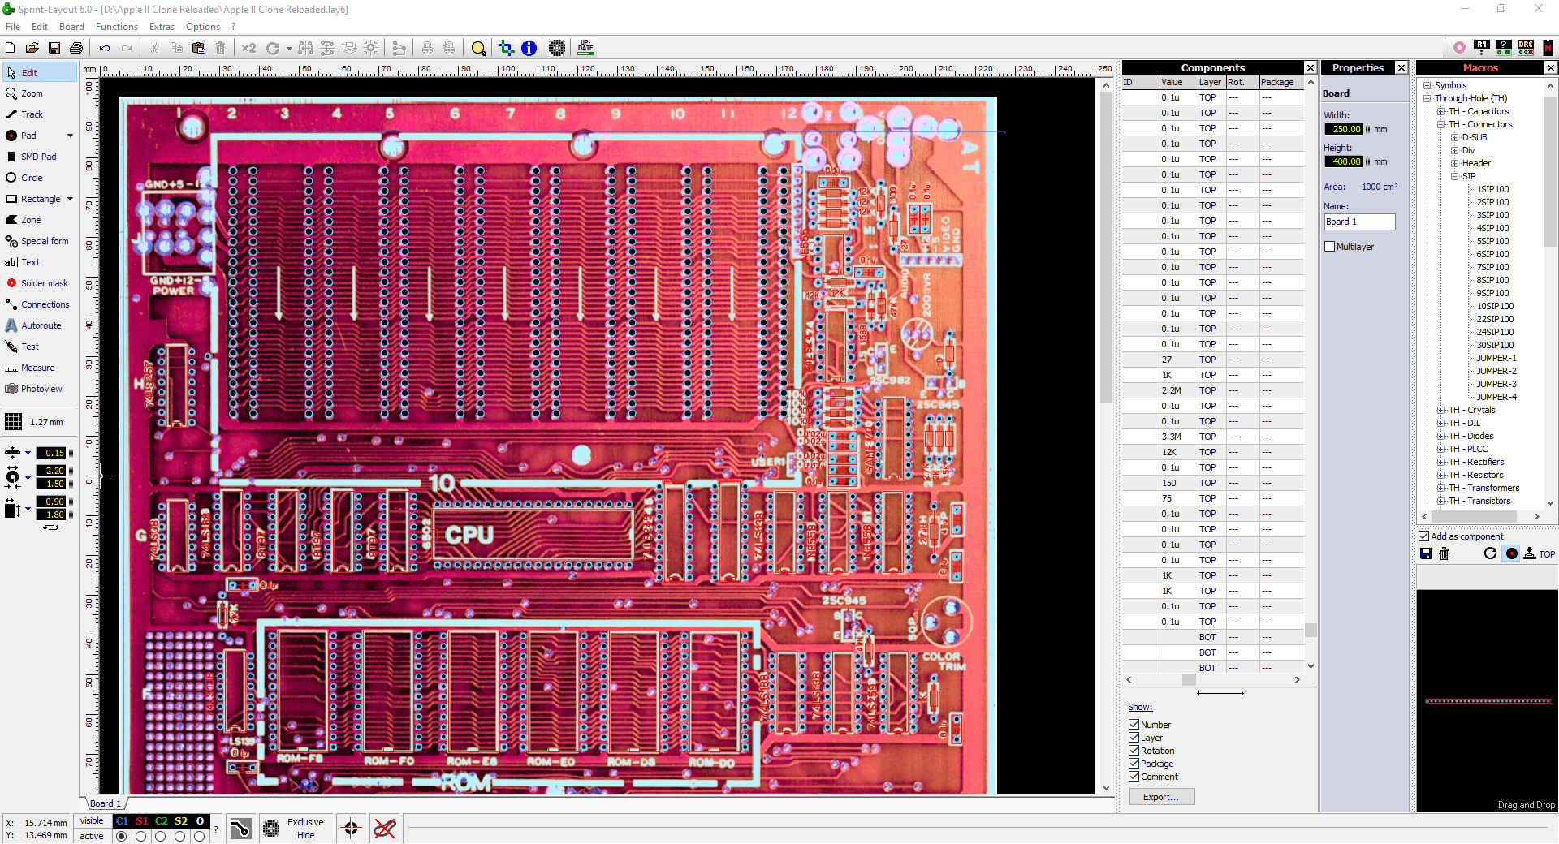Expand the TH - Resistors node
Screen dimensions: 1559x844
pyautogui.click(x=1440, y=475)
